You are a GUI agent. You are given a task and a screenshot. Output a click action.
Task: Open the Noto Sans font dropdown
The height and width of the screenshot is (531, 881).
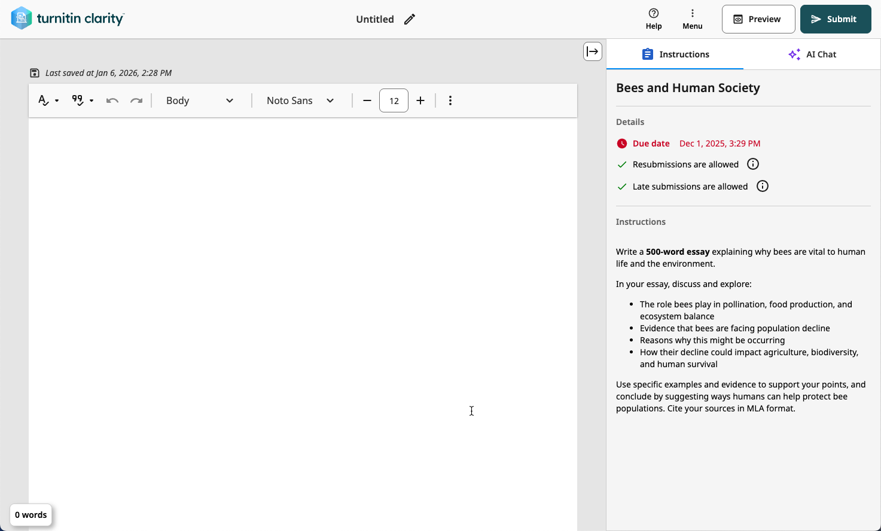click(300, 100)
